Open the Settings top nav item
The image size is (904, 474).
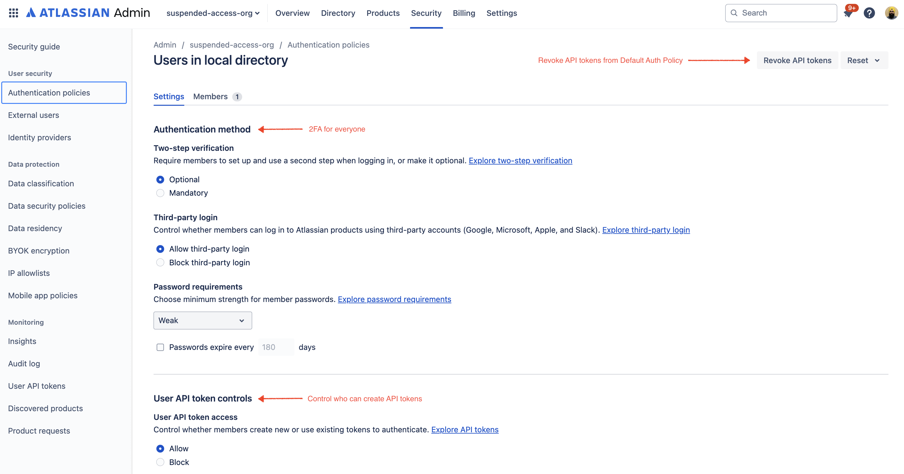tap(501, 13)
